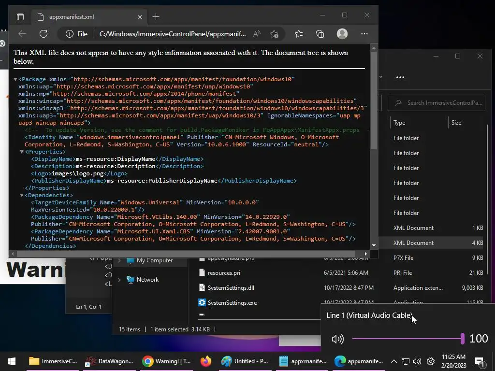Collapse the Properties XML node

21,152
